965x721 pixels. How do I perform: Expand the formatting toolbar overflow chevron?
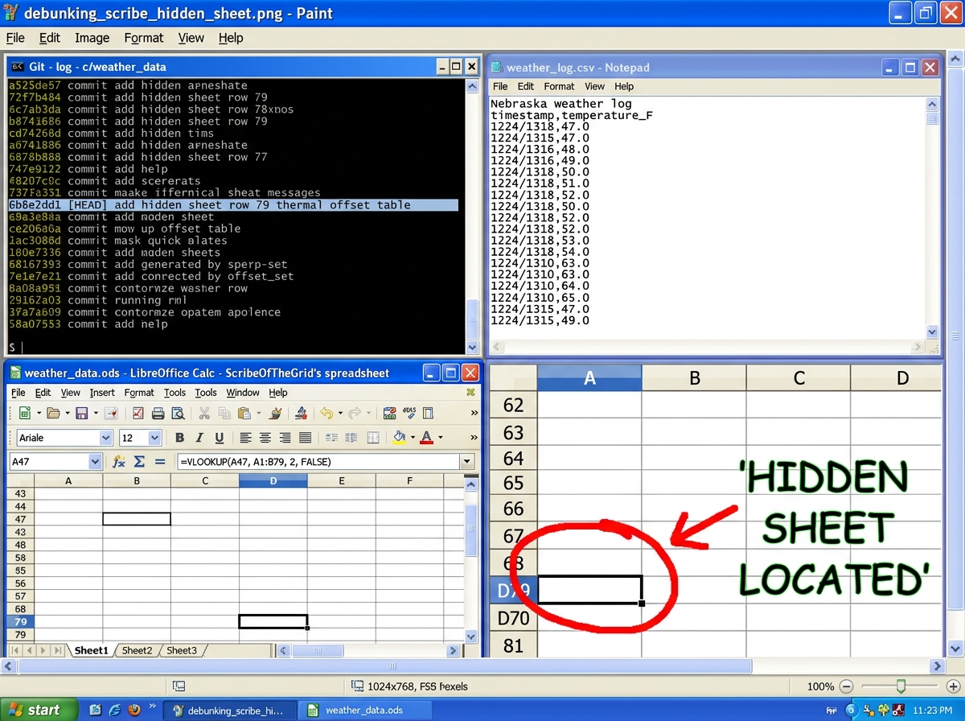tap(474, 438)
